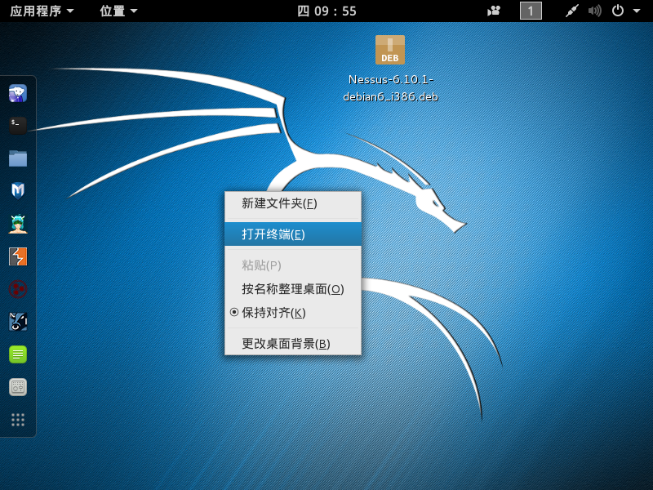Open Burp Suite from the dock
The width and height of the screenshot is (653, 490).
click(x=18, y=256)
